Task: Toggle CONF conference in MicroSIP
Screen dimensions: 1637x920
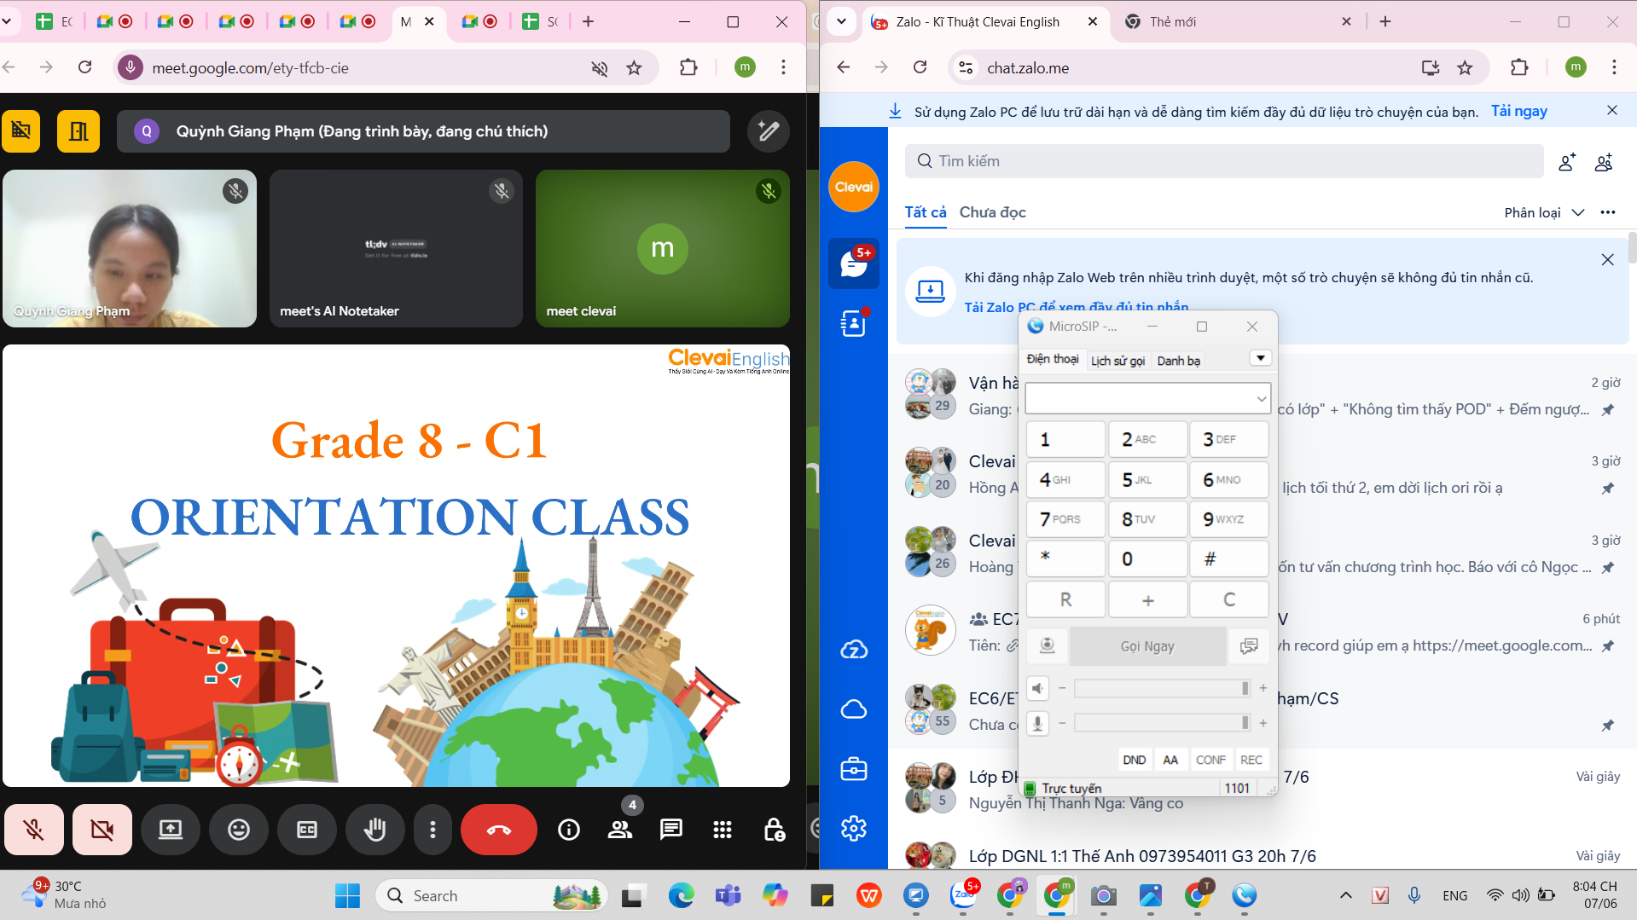Action: (x=1210, y=760)
